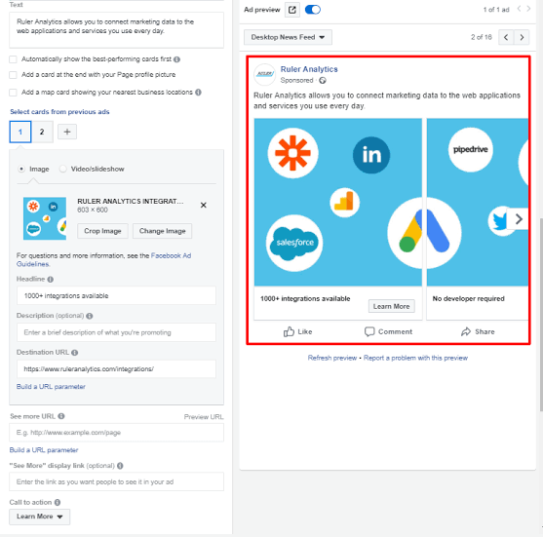Open the Description info icon

pyautogui.click(x=90, y=316)
